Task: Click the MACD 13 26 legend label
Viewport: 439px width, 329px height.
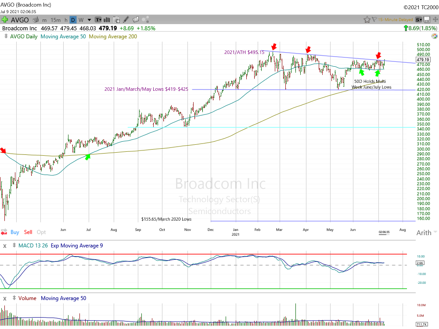Action: point(33,246)
